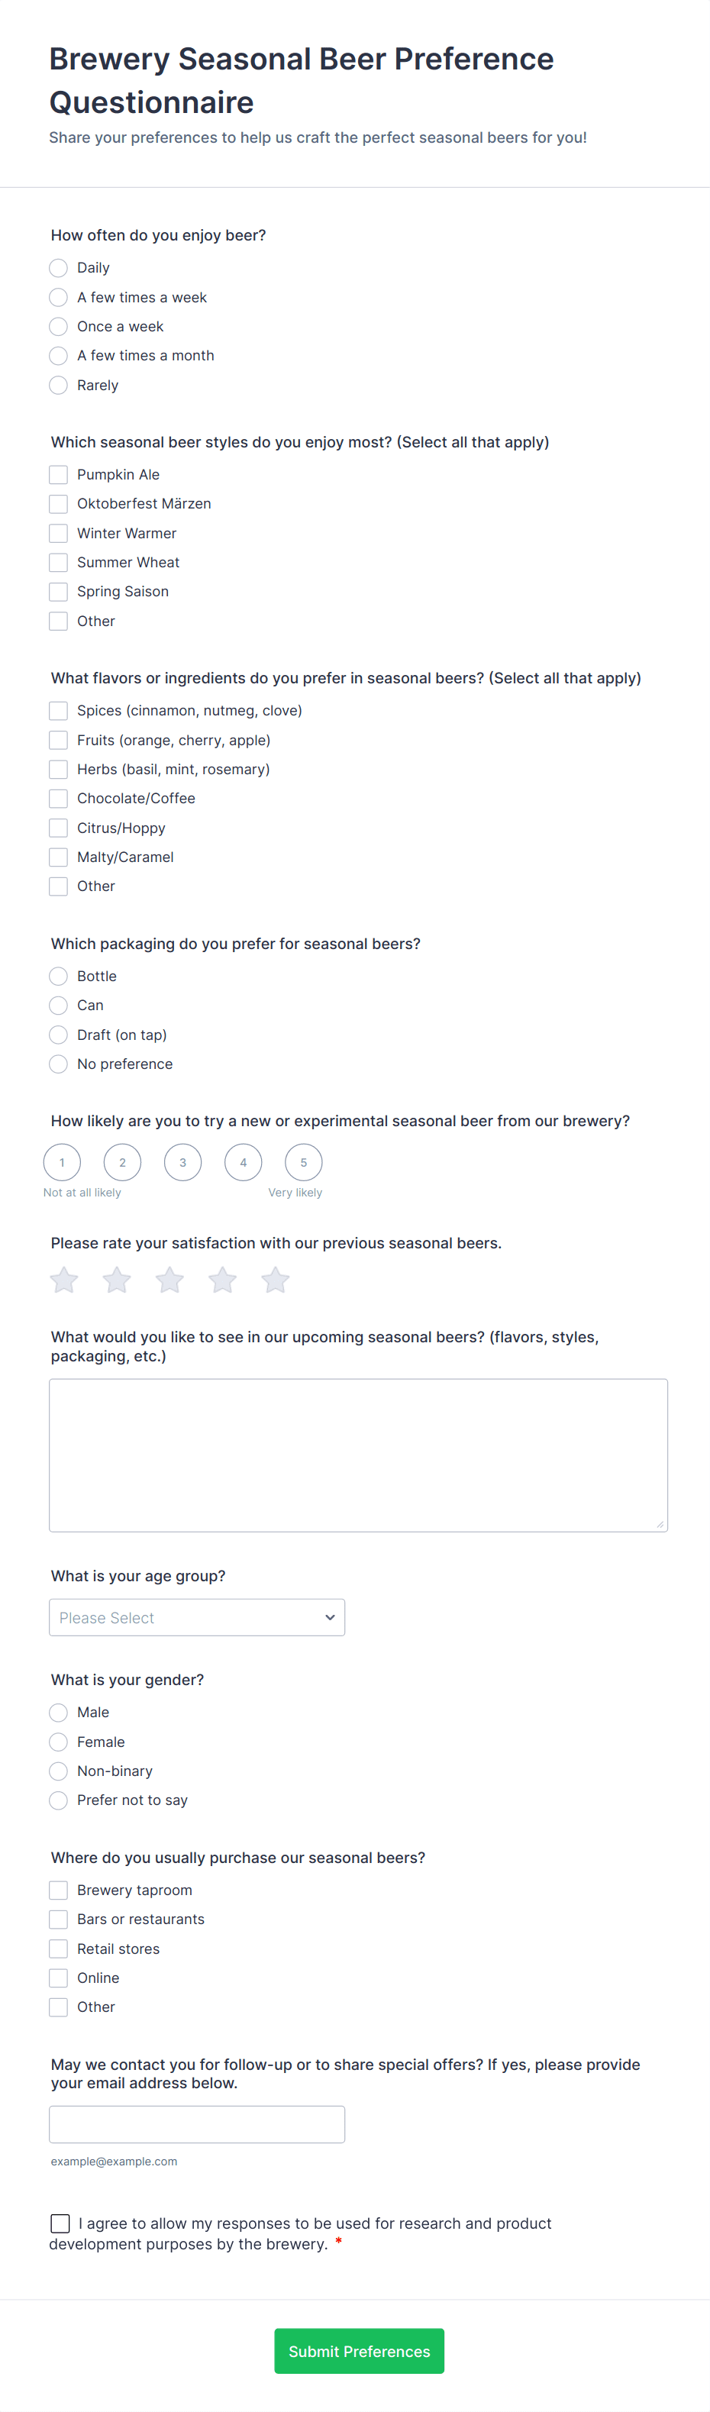The width and height of the screenshot is (710, 2412).
Task: Select Non-binary gender option
Action: tap(58, 1771)
